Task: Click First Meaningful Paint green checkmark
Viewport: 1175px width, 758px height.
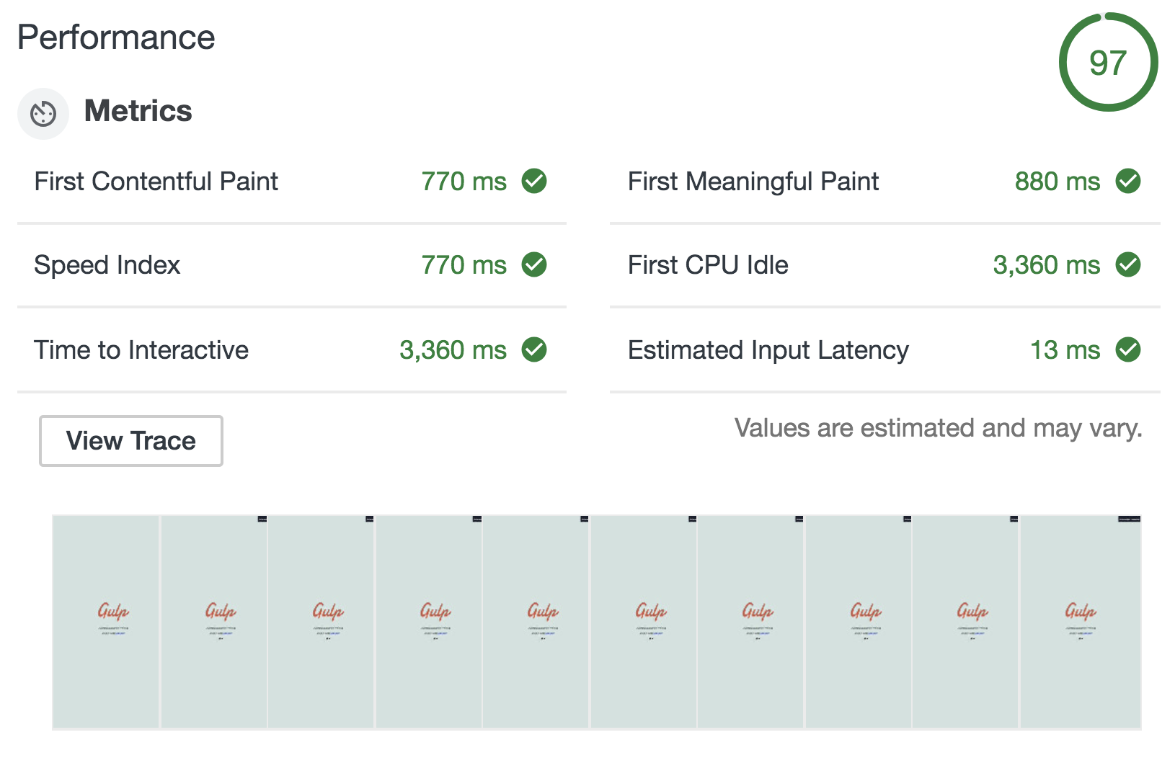Action: click(1128, 182)
